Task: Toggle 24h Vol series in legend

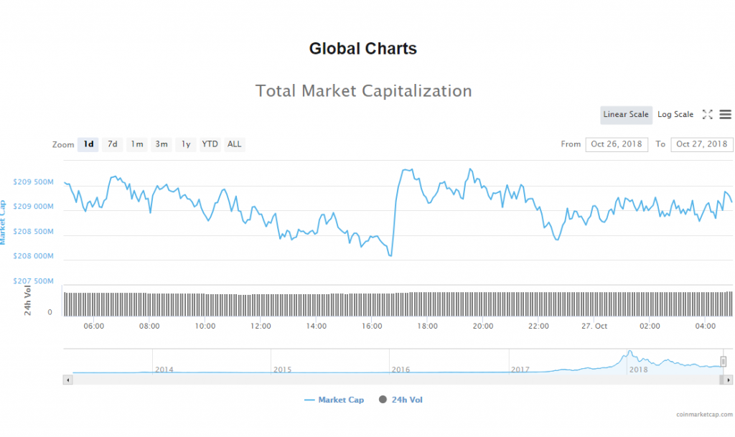Action: 401,400
